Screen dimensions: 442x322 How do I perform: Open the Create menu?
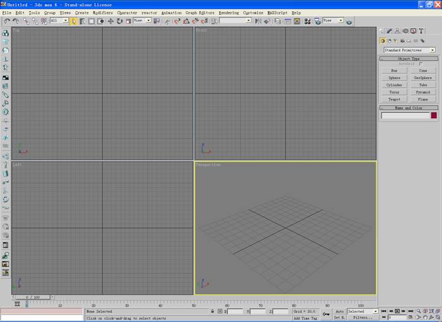81,13
